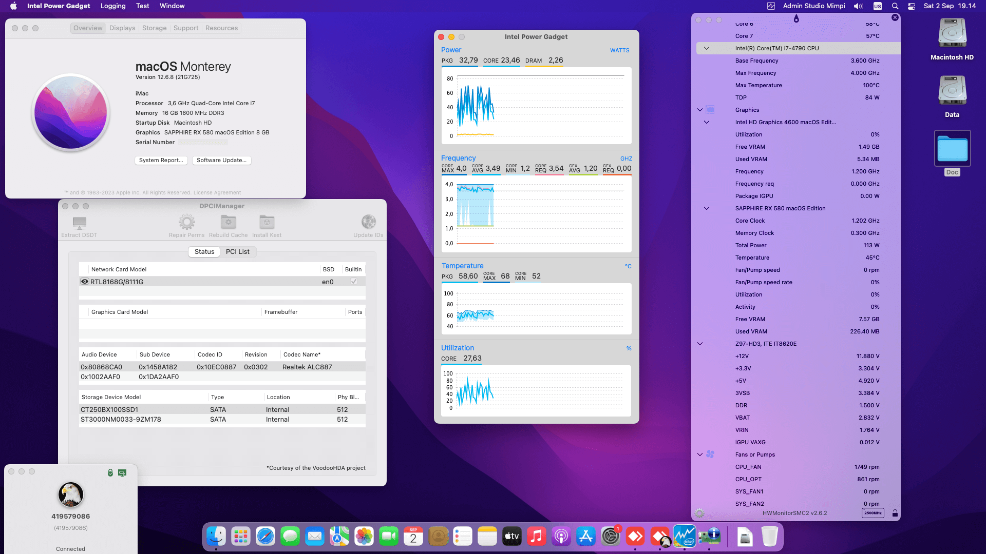The height and width of the screenshot is (554, 986).
Task: Click Spotlight search icon in menu bar
Action: [x=895, y=6]
